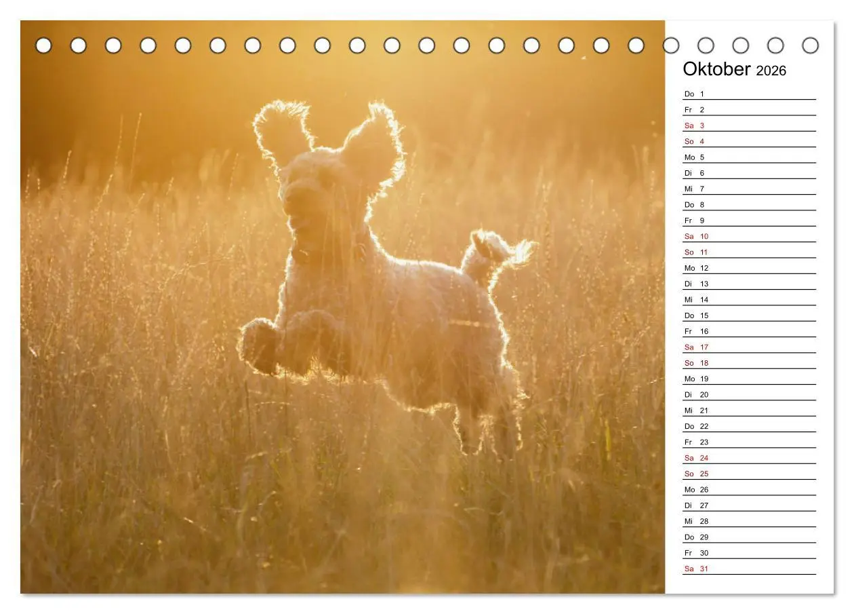The height and width of the screenshot is (614, 854).
Task: Choose the 'Di 27' date
Action: tap(749, 505)
